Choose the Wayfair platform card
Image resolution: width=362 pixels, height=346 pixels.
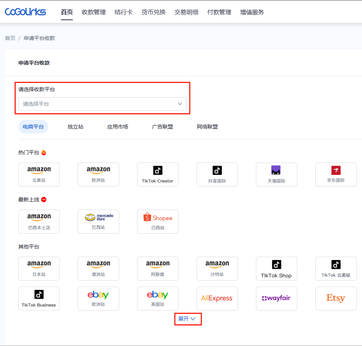276,299
